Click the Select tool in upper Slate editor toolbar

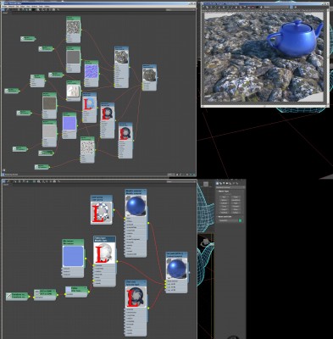3,9
